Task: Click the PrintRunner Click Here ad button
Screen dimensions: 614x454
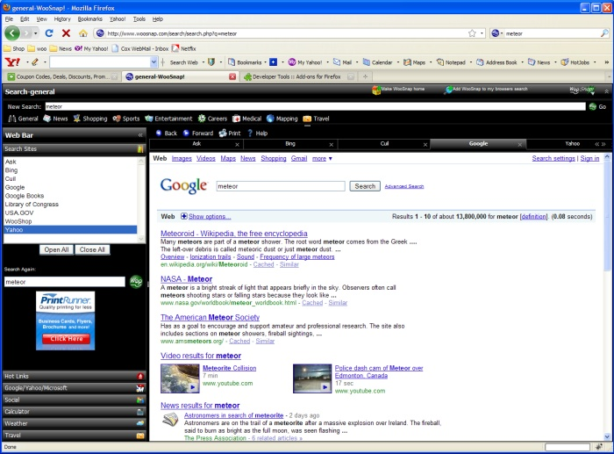Action: pyautogui.click(x=66, y=338)
